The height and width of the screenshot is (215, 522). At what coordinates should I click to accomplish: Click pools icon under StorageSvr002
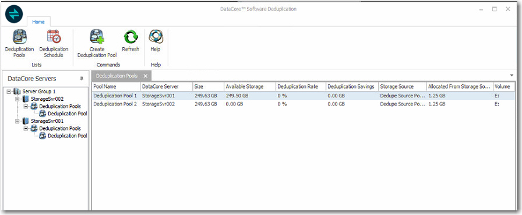(x=34, y=106)
